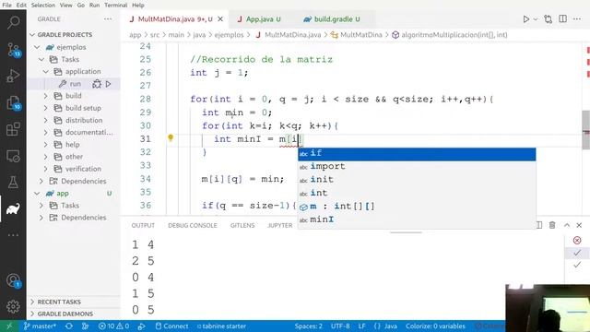Expand the build setup group
590x332 pixels.
point(45,108)
